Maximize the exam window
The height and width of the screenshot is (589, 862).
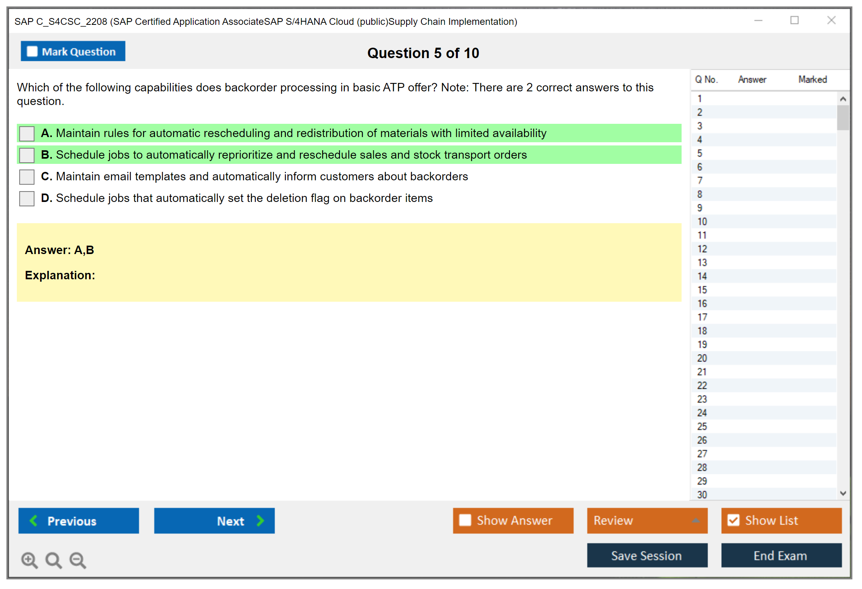pos(794,20)
